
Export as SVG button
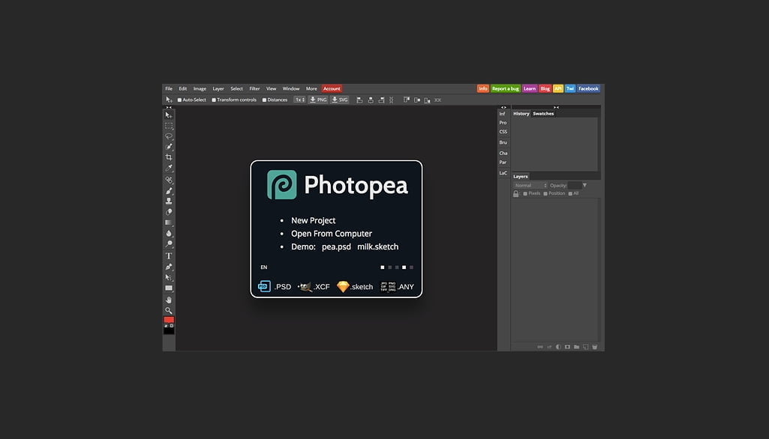339,100
